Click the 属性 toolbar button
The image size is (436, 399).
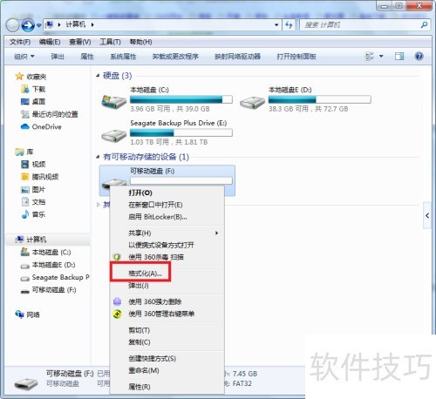87,57
